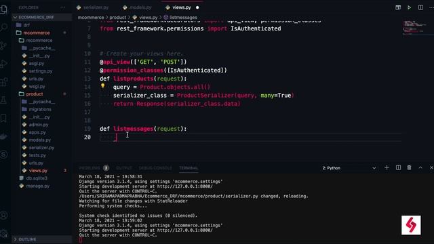Open the Explorer view in activity bar
Viewport: 434px width, 244px height.
coord(4,9)
